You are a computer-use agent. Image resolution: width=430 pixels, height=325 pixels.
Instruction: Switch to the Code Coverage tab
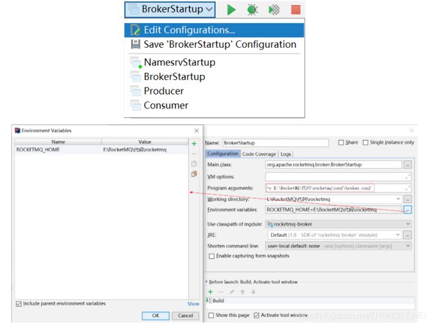coord(259,154)
